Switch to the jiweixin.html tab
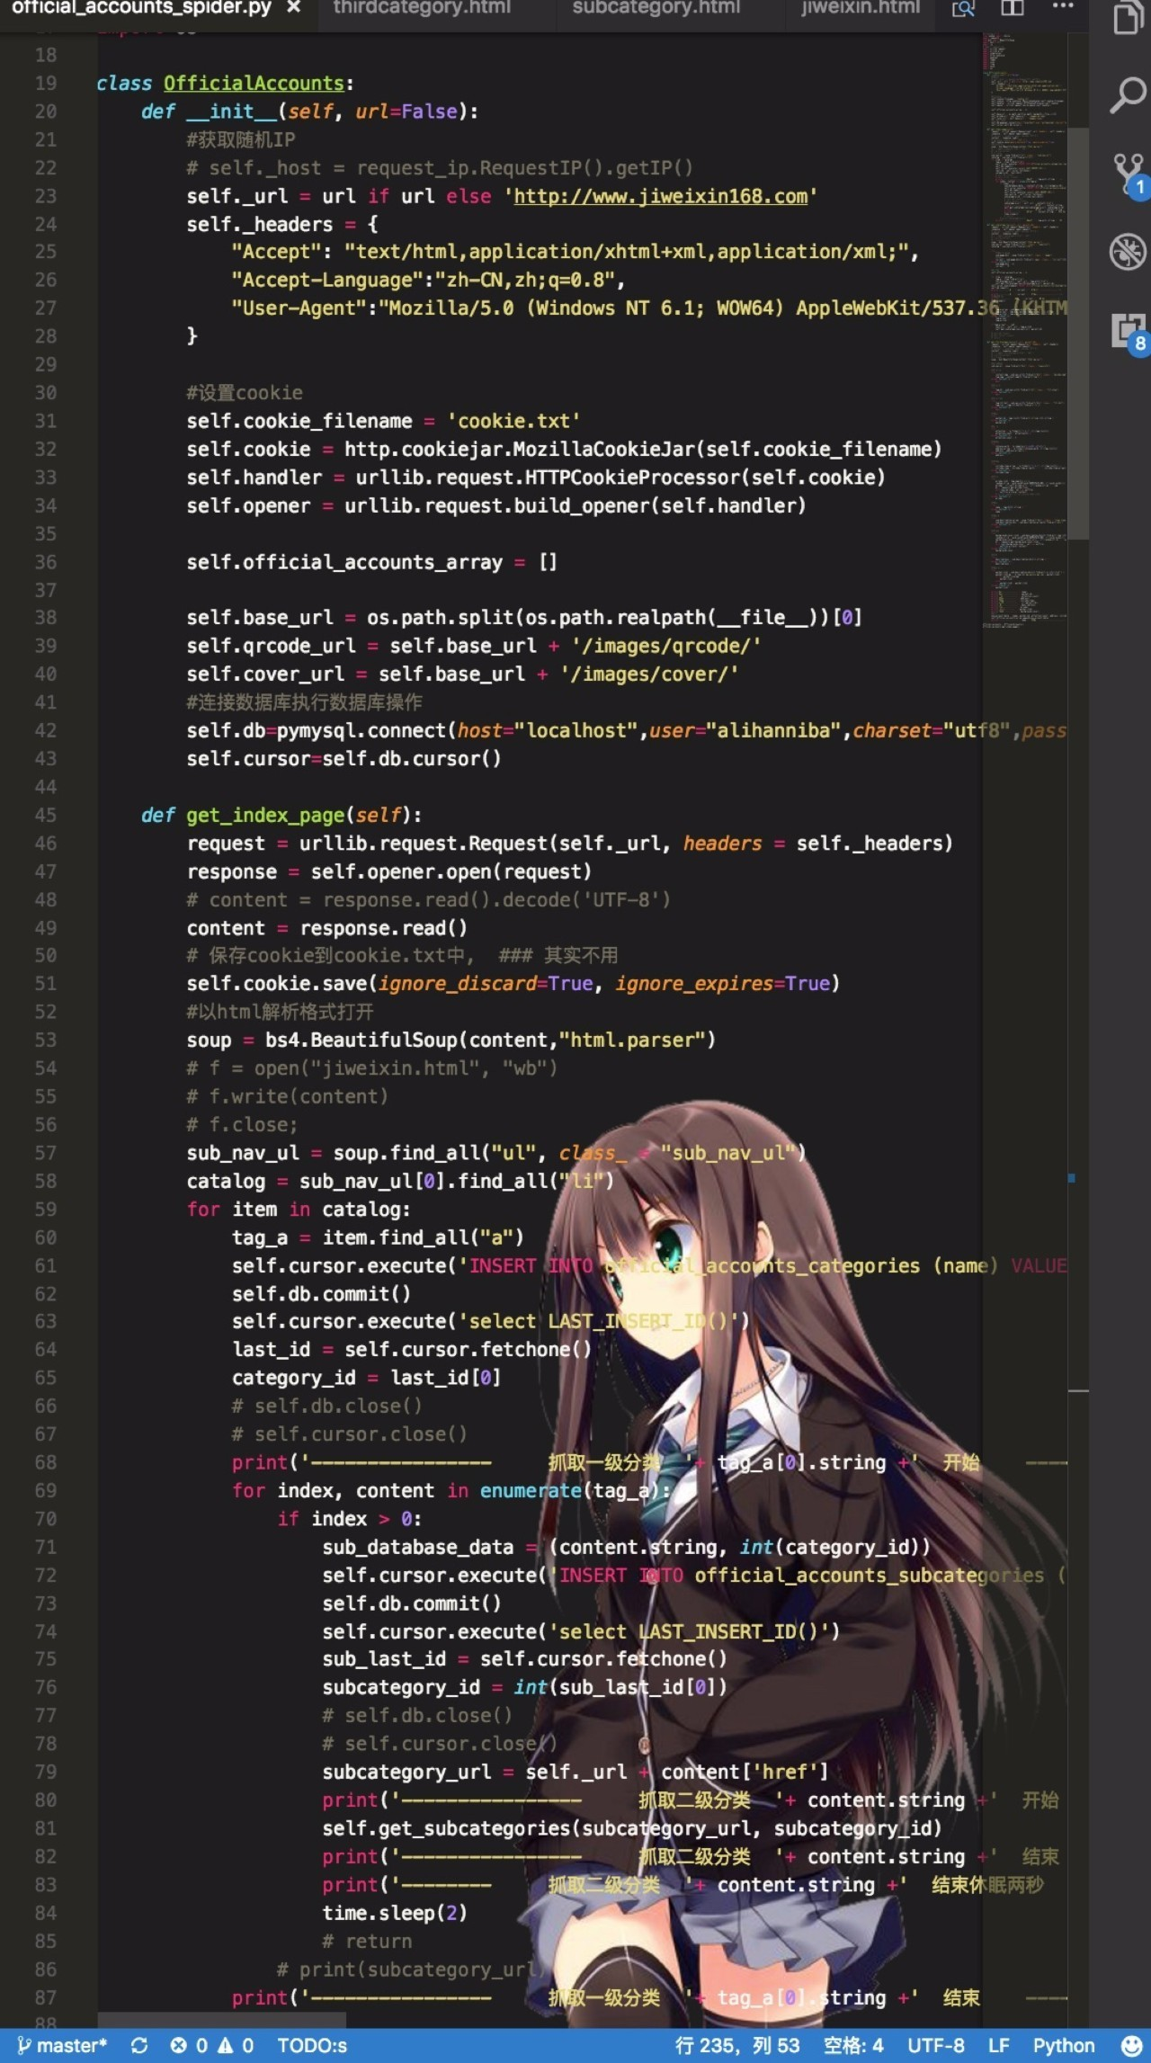 tap(861, 8)
